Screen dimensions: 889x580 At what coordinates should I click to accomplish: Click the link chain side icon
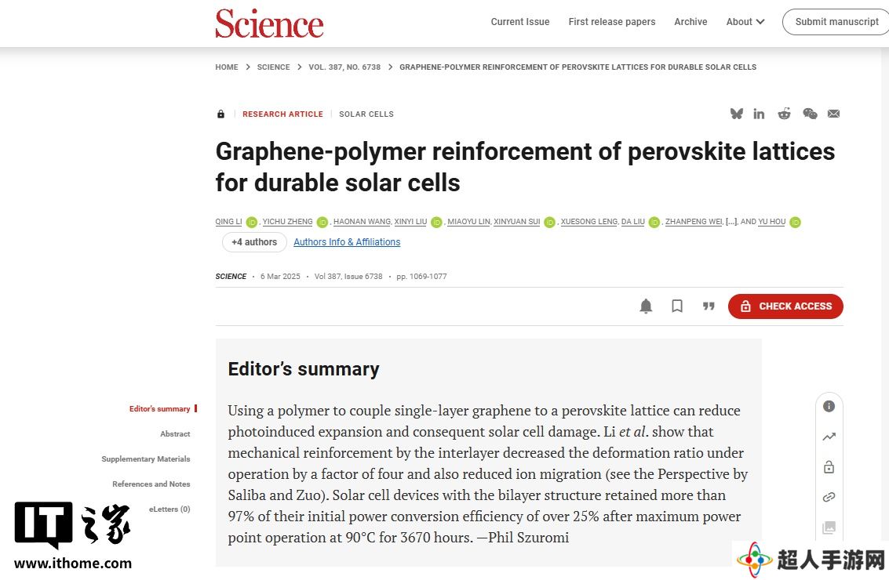pyautogui.click(x=829, y=497)
